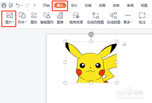
Task: Open Print Preview icon
Action: point(11,5)
